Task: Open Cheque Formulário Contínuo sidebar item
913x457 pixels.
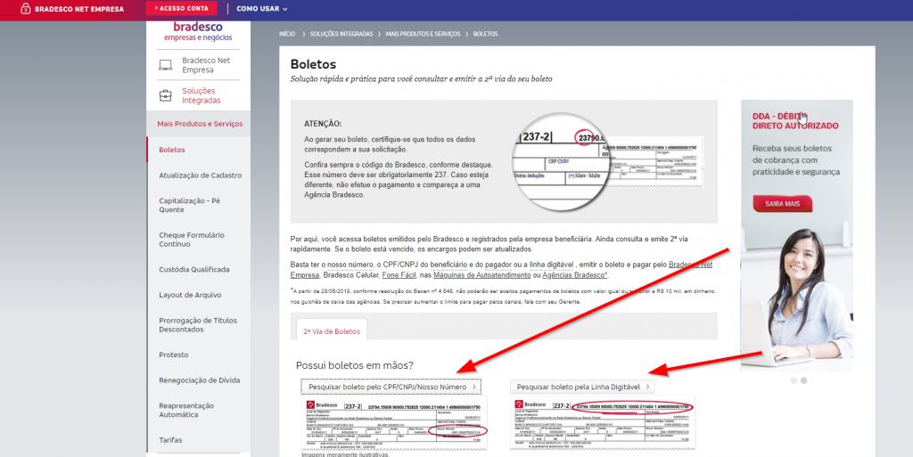Action: tap(192, 240)
